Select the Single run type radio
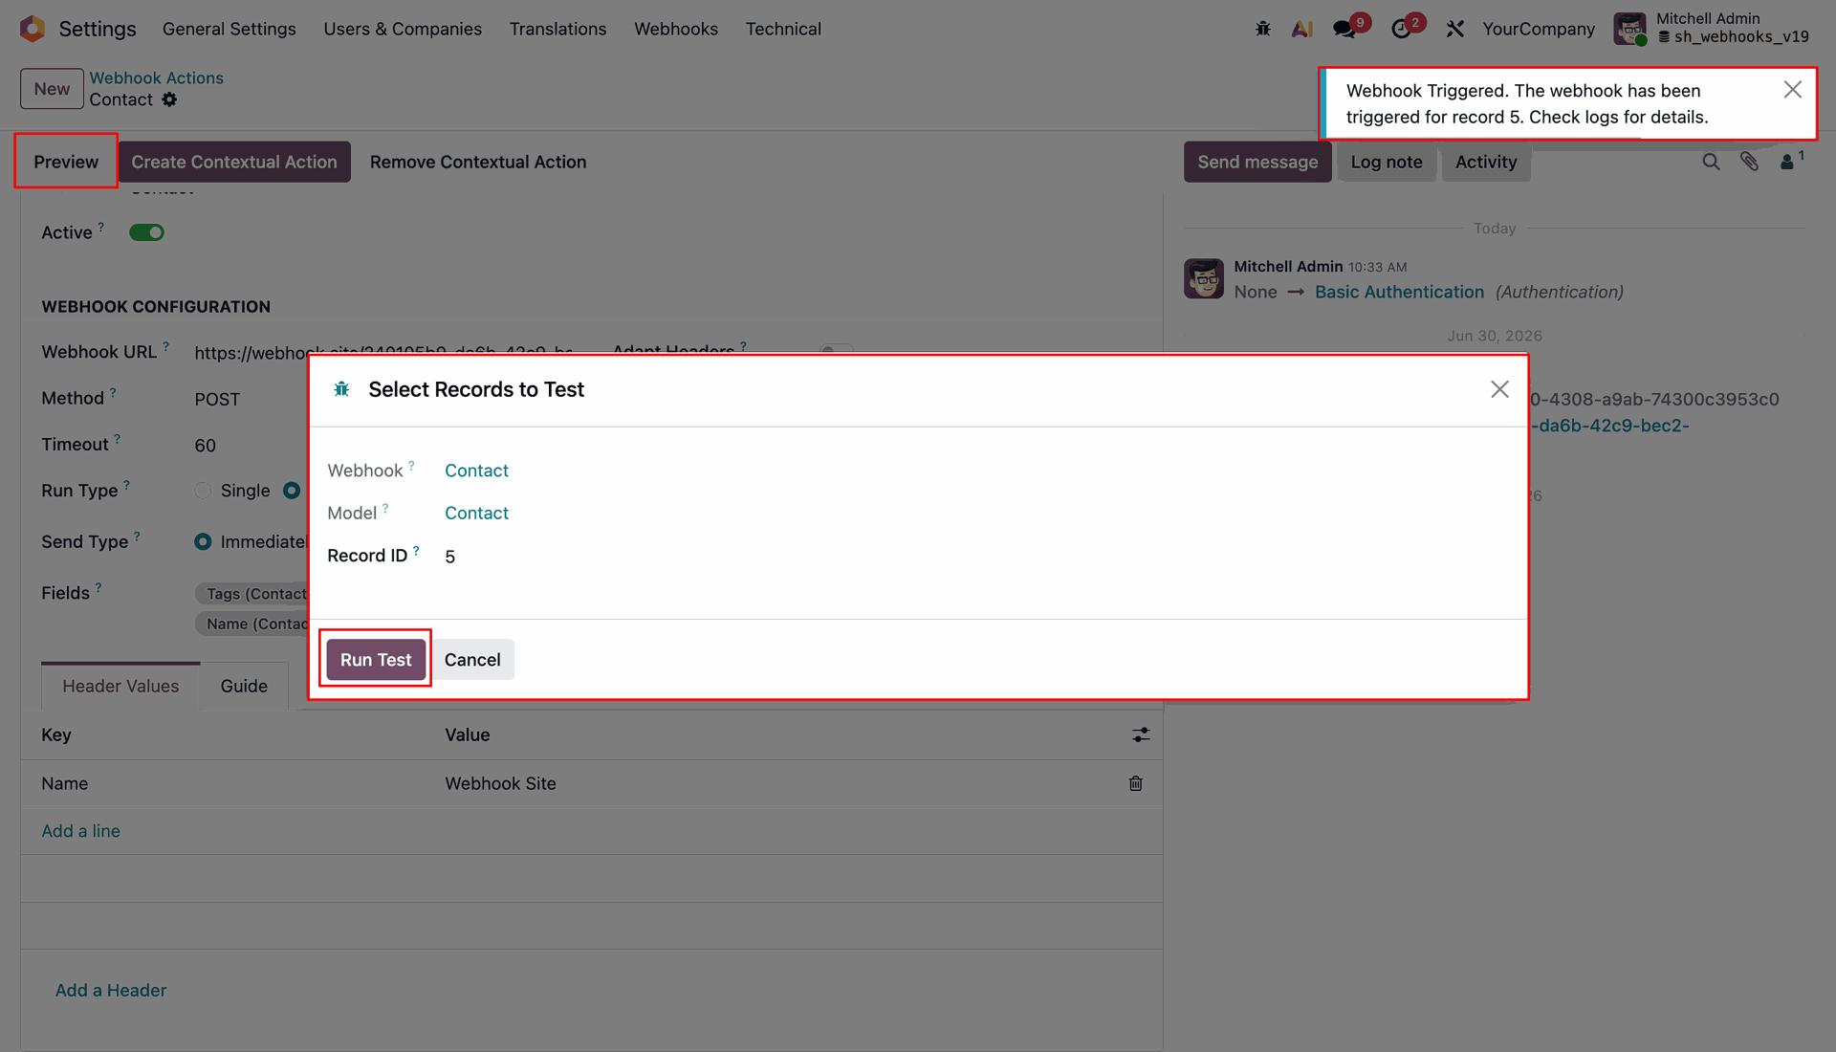1836x1052 pixels. pos(203,491)
